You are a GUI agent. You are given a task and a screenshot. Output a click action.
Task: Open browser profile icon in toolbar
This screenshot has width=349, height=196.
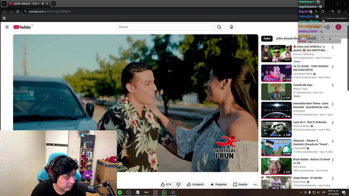(339, 11)
